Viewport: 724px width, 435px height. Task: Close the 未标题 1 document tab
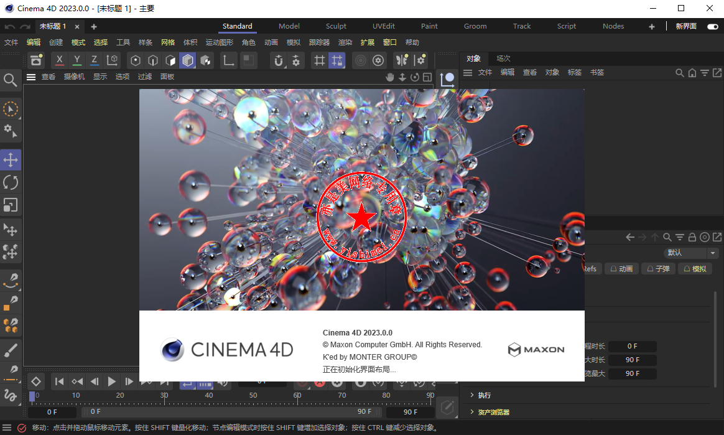coord(77,27)
